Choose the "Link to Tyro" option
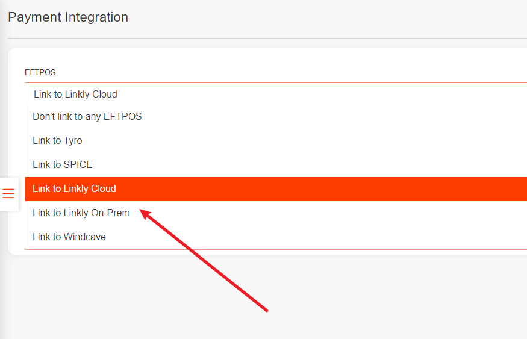This screenshot has height=339, width=527. point(57,140)
